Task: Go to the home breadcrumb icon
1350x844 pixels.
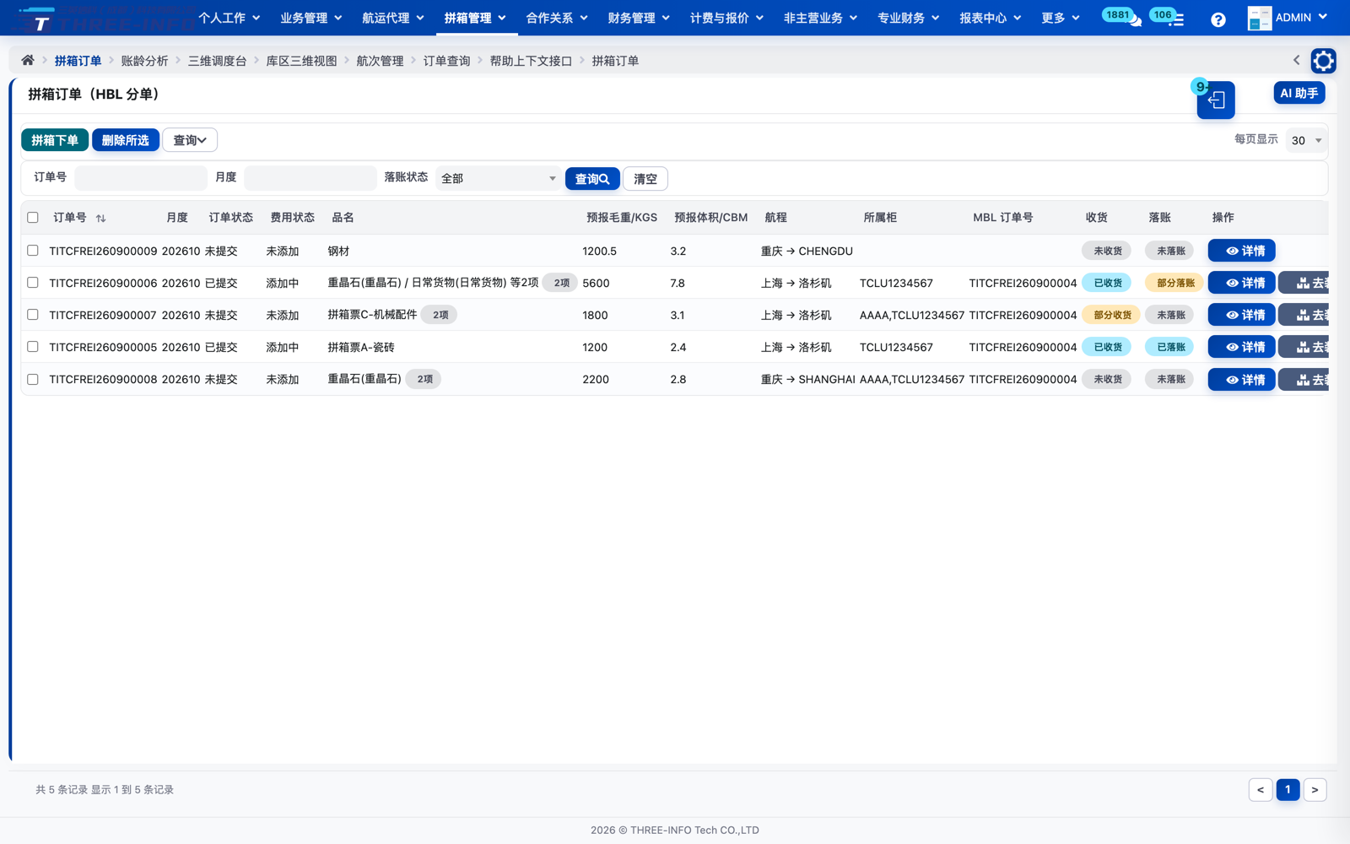Action: click(x=28, y=61)
